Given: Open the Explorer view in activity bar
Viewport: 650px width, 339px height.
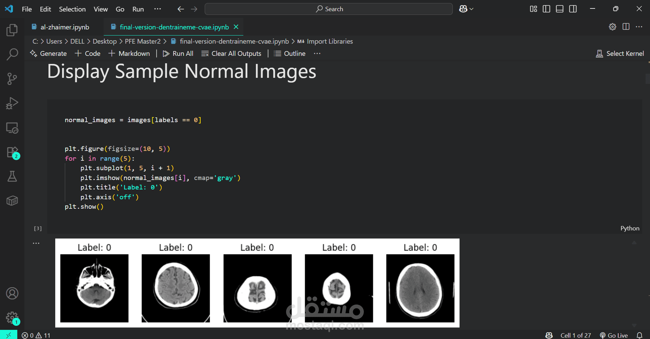Looking at the screenshot, I should [x=12, y=30].
